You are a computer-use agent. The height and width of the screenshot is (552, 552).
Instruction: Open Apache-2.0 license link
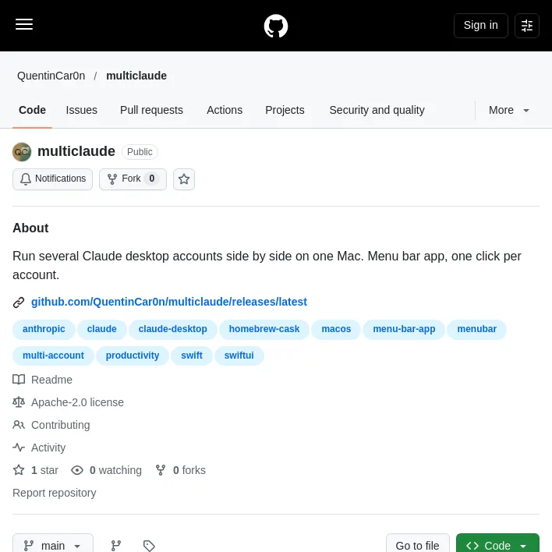tap(77, 402)
